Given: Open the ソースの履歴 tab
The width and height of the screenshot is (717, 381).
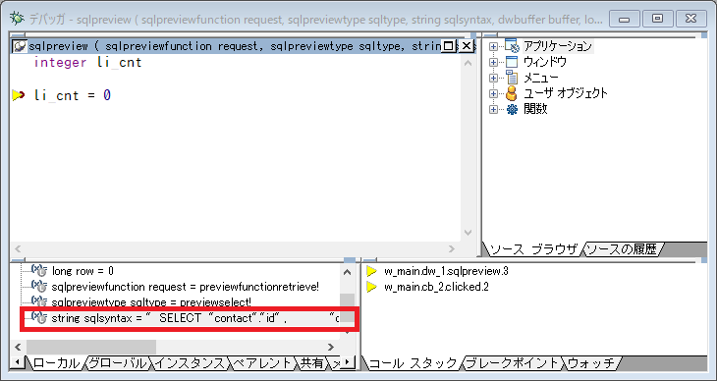Looking at the screenshot, I should click(x=622, y=249).
